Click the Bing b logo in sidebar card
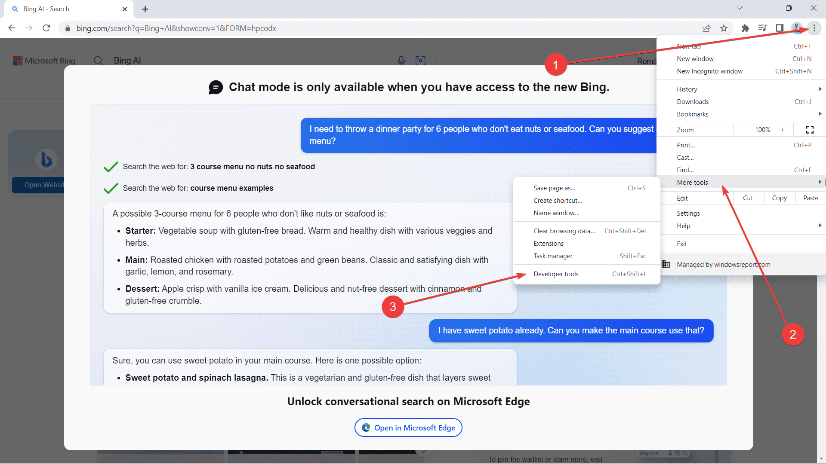 46,159
